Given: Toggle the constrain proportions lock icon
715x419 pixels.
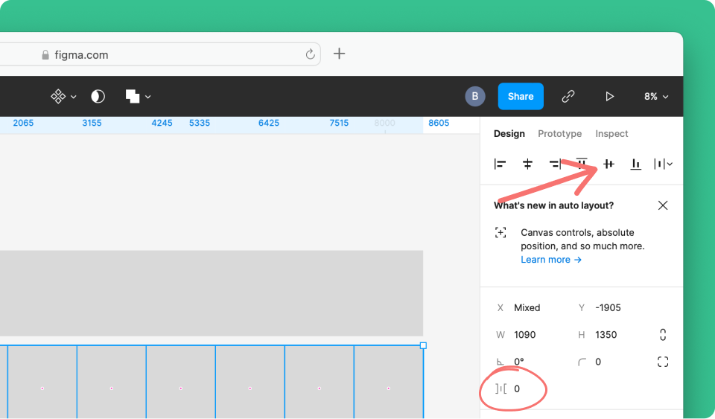Looking at the screenshot, I should pos(663,335).
